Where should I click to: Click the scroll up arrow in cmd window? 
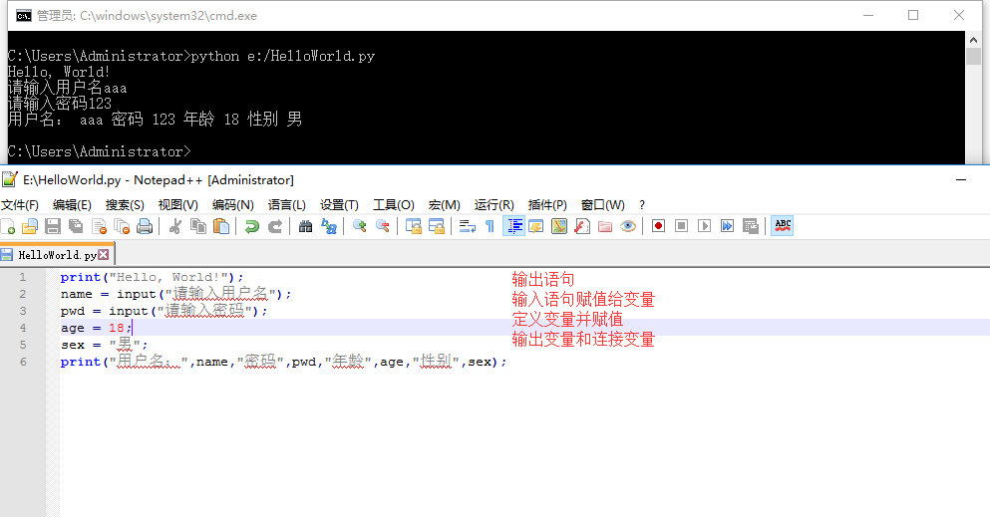click(x=973, y=39)
